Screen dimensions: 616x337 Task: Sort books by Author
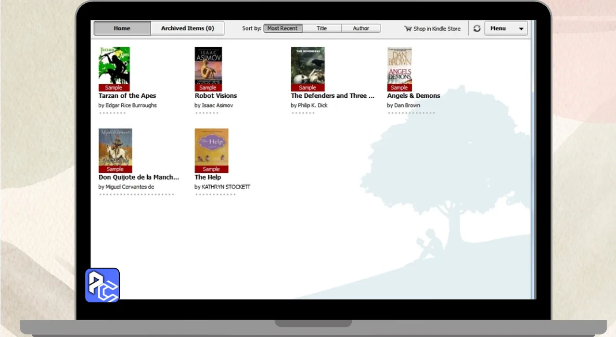(x=361, y=28)
